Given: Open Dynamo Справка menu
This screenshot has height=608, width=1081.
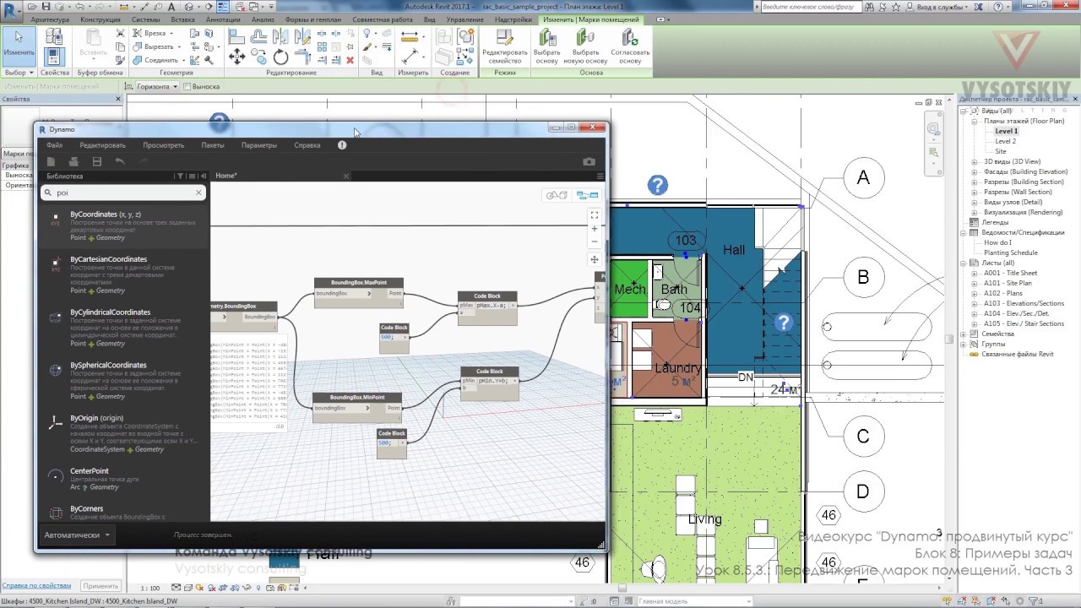Looking at the screenshot, I should point(307,145).
